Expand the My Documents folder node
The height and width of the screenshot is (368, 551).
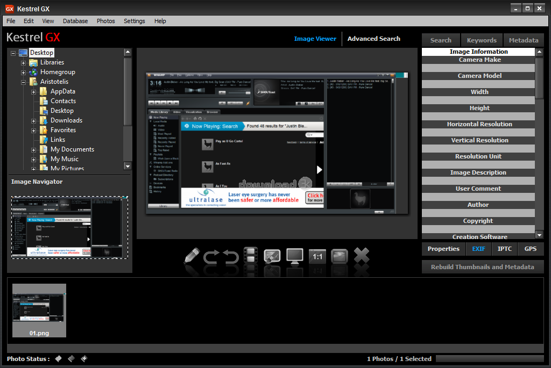[x=33, y=150]
